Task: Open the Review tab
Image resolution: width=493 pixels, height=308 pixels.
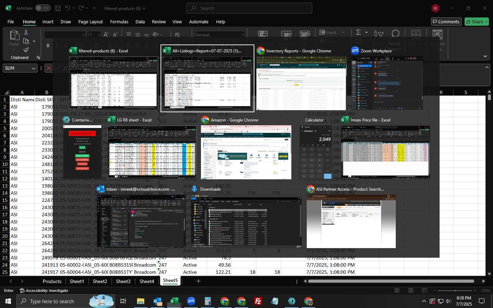Action: (159, 22)
